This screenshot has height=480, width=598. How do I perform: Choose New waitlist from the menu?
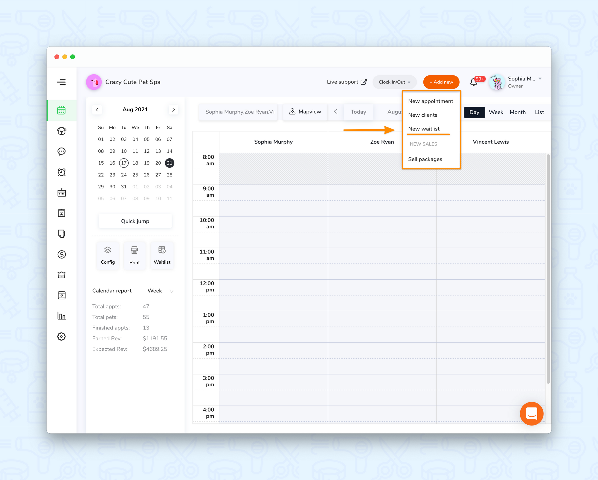point(424,129)
